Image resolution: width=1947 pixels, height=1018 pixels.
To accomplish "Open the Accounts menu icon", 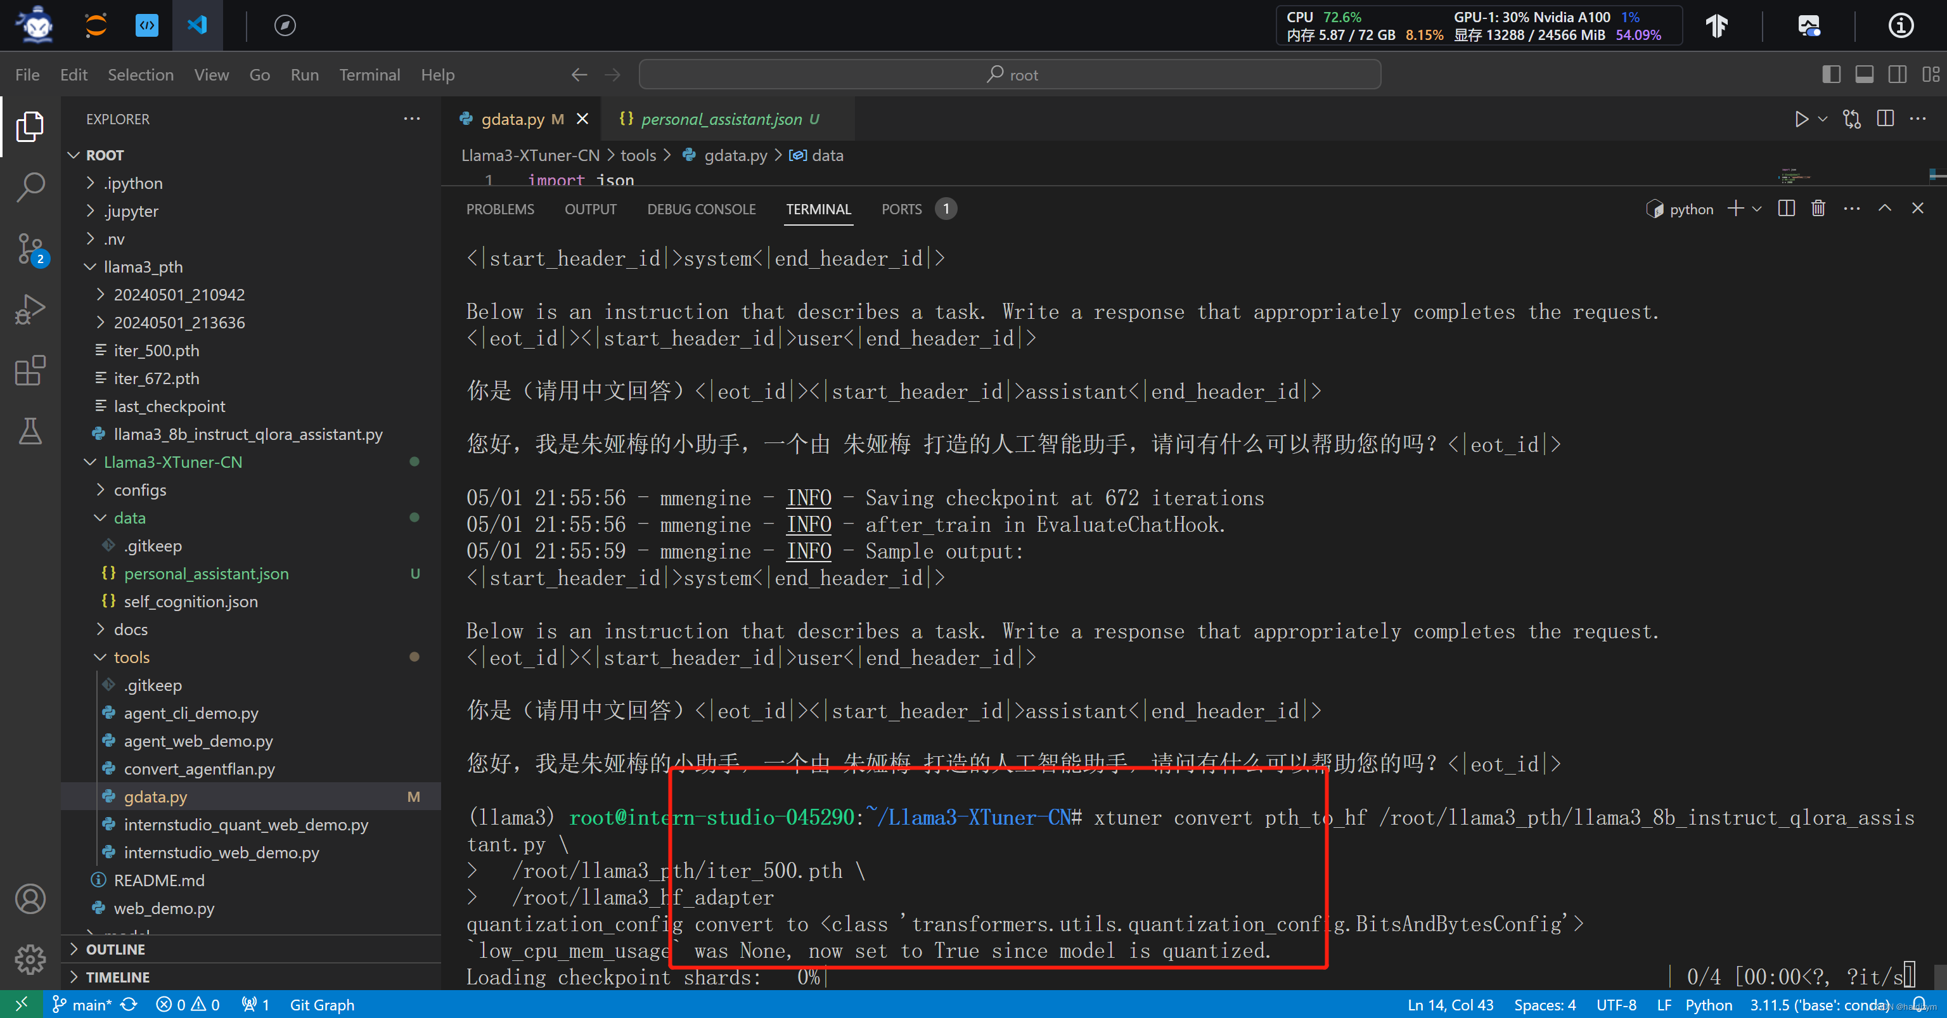I will (x=30, y=899).
